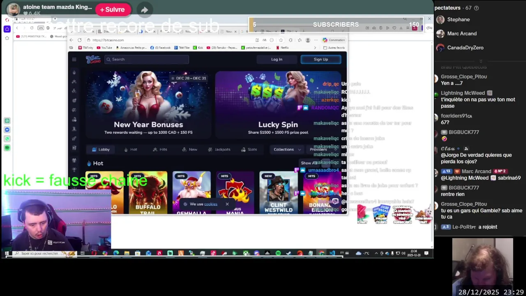Select the Lobby tab
Image resolution: width=526 pixels, height=296 pixels.
point(101,149)
